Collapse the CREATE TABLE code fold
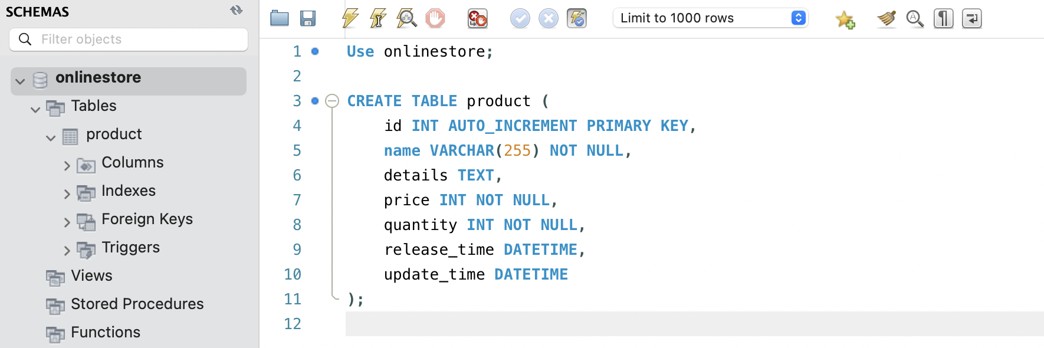 coord(333,101)
